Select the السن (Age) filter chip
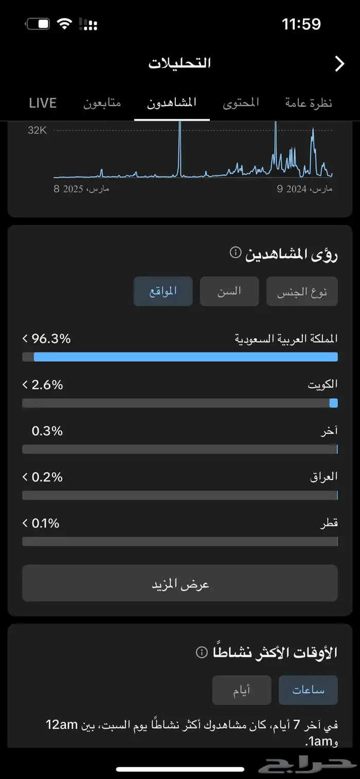The width and height of the screenshot is (360, 779). pyautogui.click(x=229, y=291)
